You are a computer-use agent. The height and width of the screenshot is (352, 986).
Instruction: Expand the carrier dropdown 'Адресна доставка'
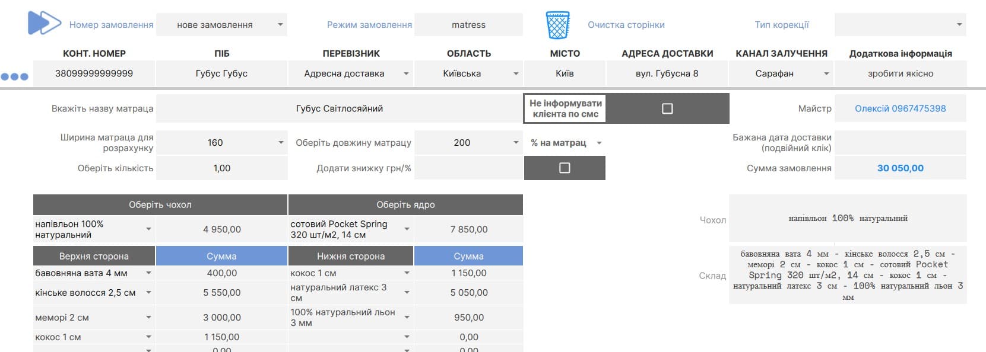[407, 73]
